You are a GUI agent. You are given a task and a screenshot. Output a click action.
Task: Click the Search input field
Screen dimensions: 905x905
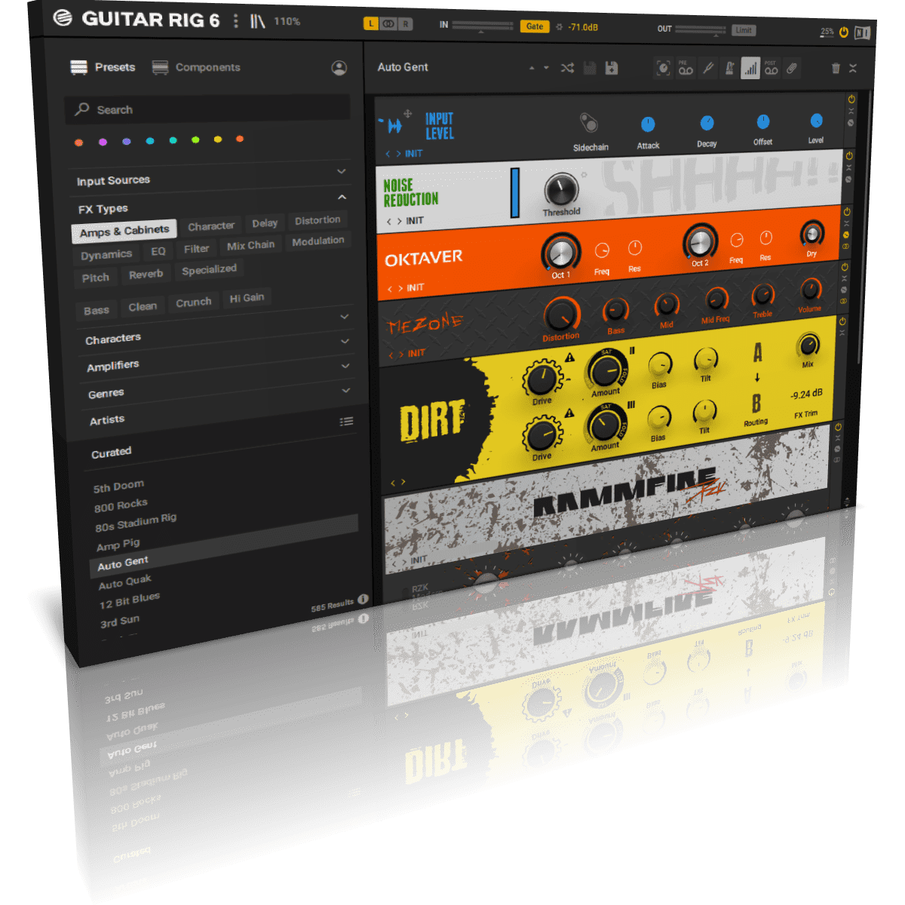point(207,109)
